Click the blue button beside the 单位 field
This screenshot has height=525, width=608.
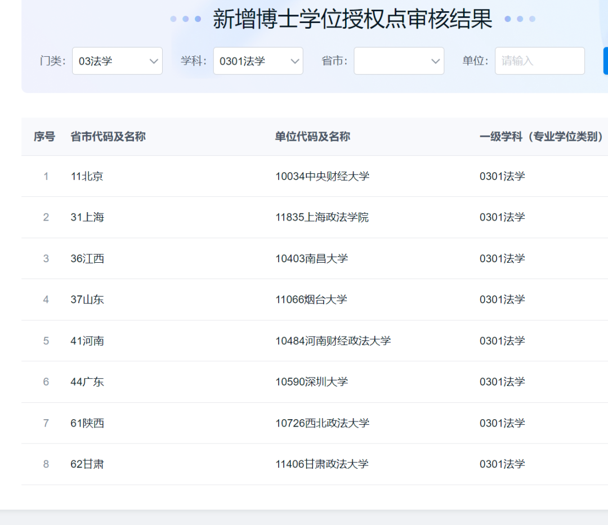(x=605, y=61)
